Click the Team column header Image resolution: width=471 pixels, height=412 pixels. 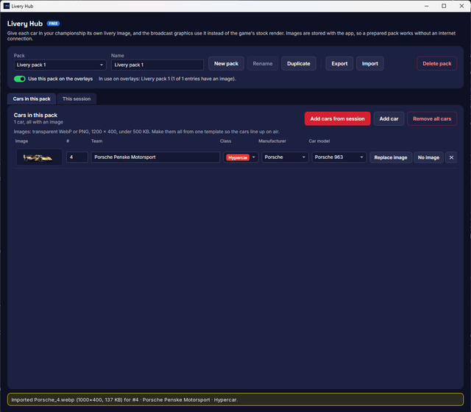click(x=96, y=141)
